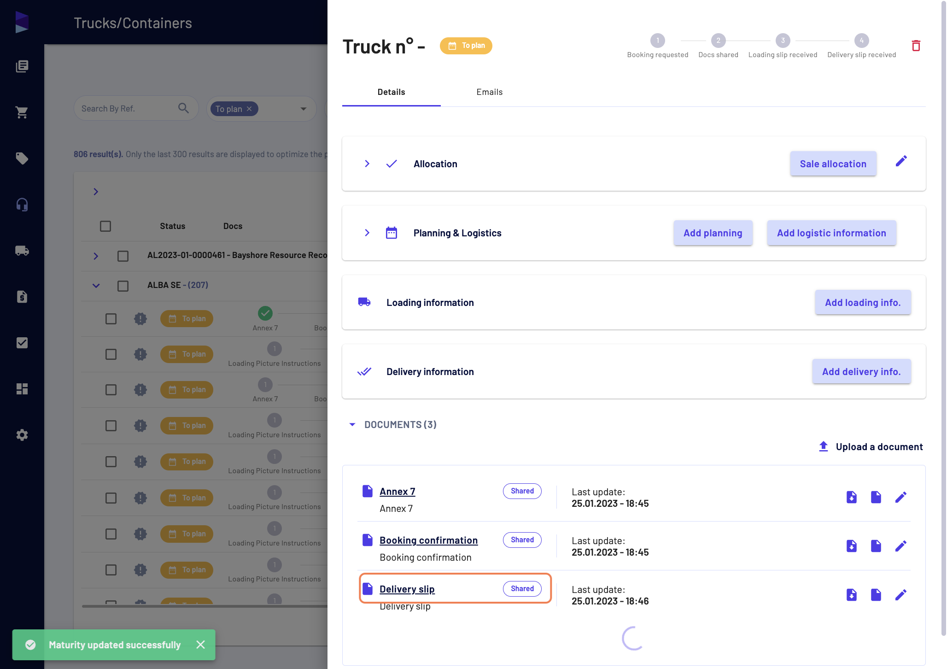Download the Annex 7 document
947x669 pixels.
click(x=851, y=497)
